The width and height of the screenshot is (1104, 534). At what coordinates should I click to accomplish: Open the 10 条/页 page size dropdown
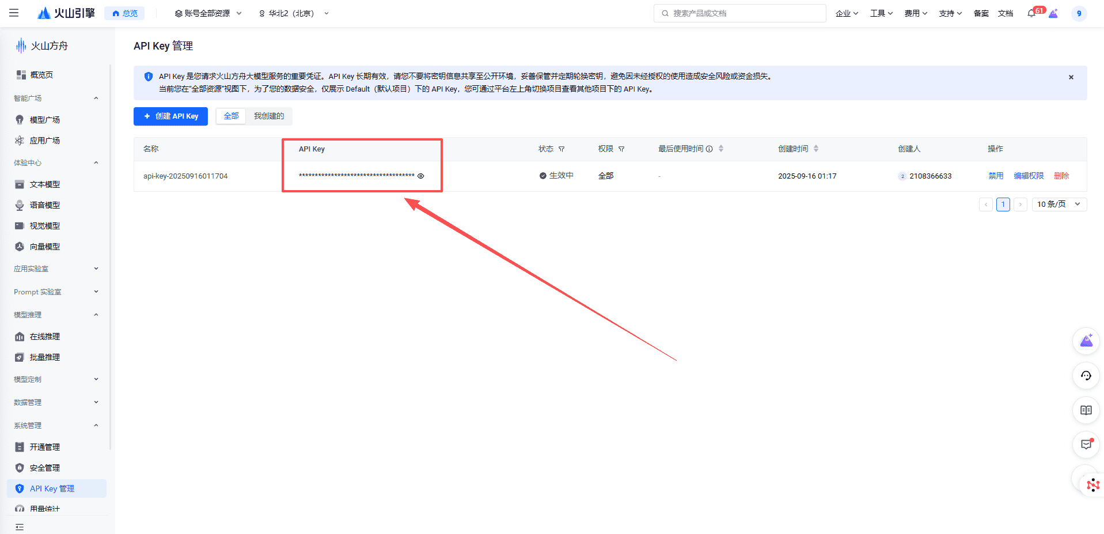1059,204
